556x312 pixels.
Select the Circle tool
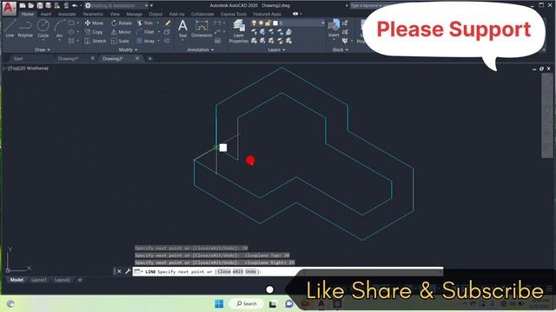pyautogui.click(x=43, y=29)
